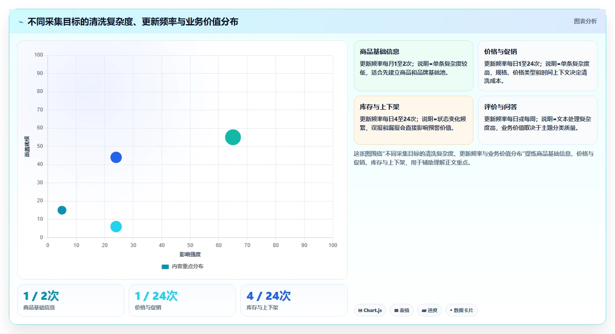
Task: Click the Chart.js tag
Action: [x=370, y=310]
